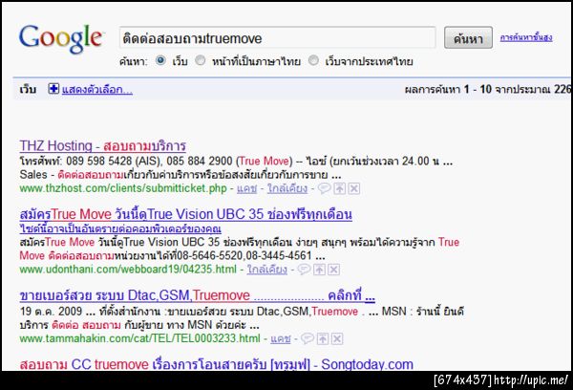Remove the thzhost.com result with X icon

(353, 188)
